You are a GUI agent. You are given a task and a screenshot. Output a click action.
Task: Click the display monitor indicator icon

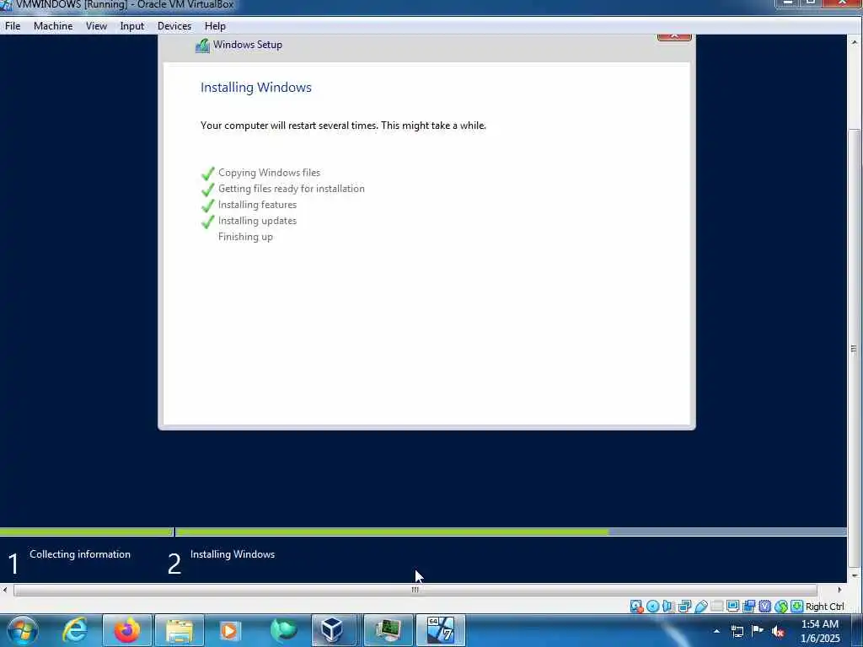(732, 607)
